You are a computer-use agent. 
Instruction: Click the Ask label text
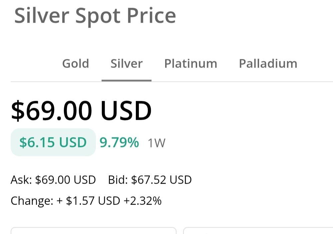tap(21, 180)
